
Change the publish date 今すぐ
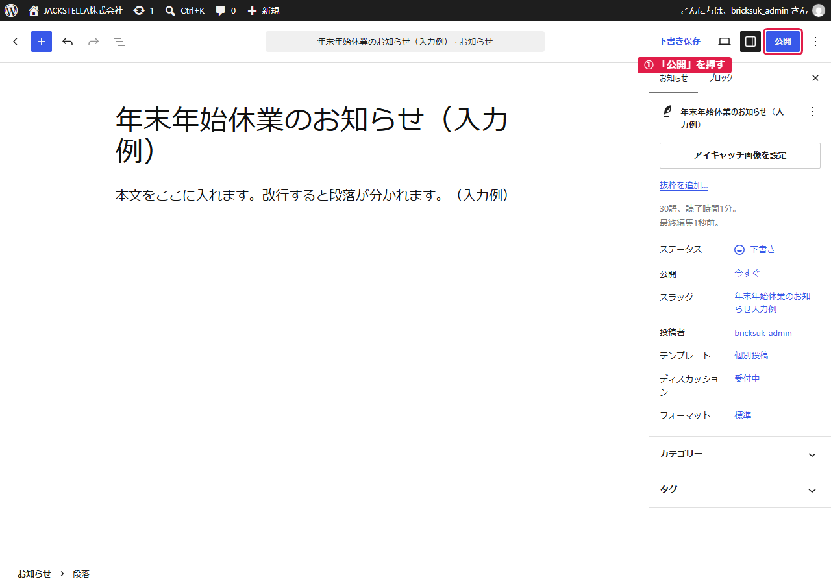coord(747,274)
